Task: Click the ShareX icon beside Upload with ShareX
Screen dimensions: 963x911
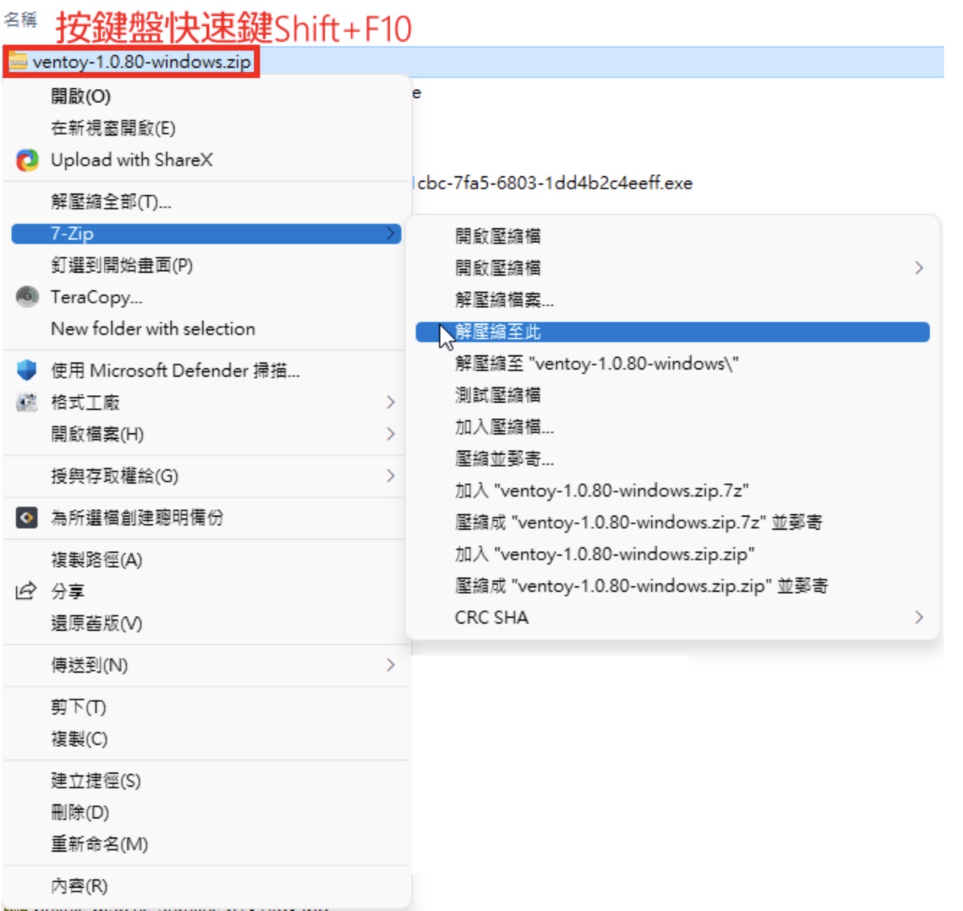Action: pyautogui.click(x=27, y=160)
